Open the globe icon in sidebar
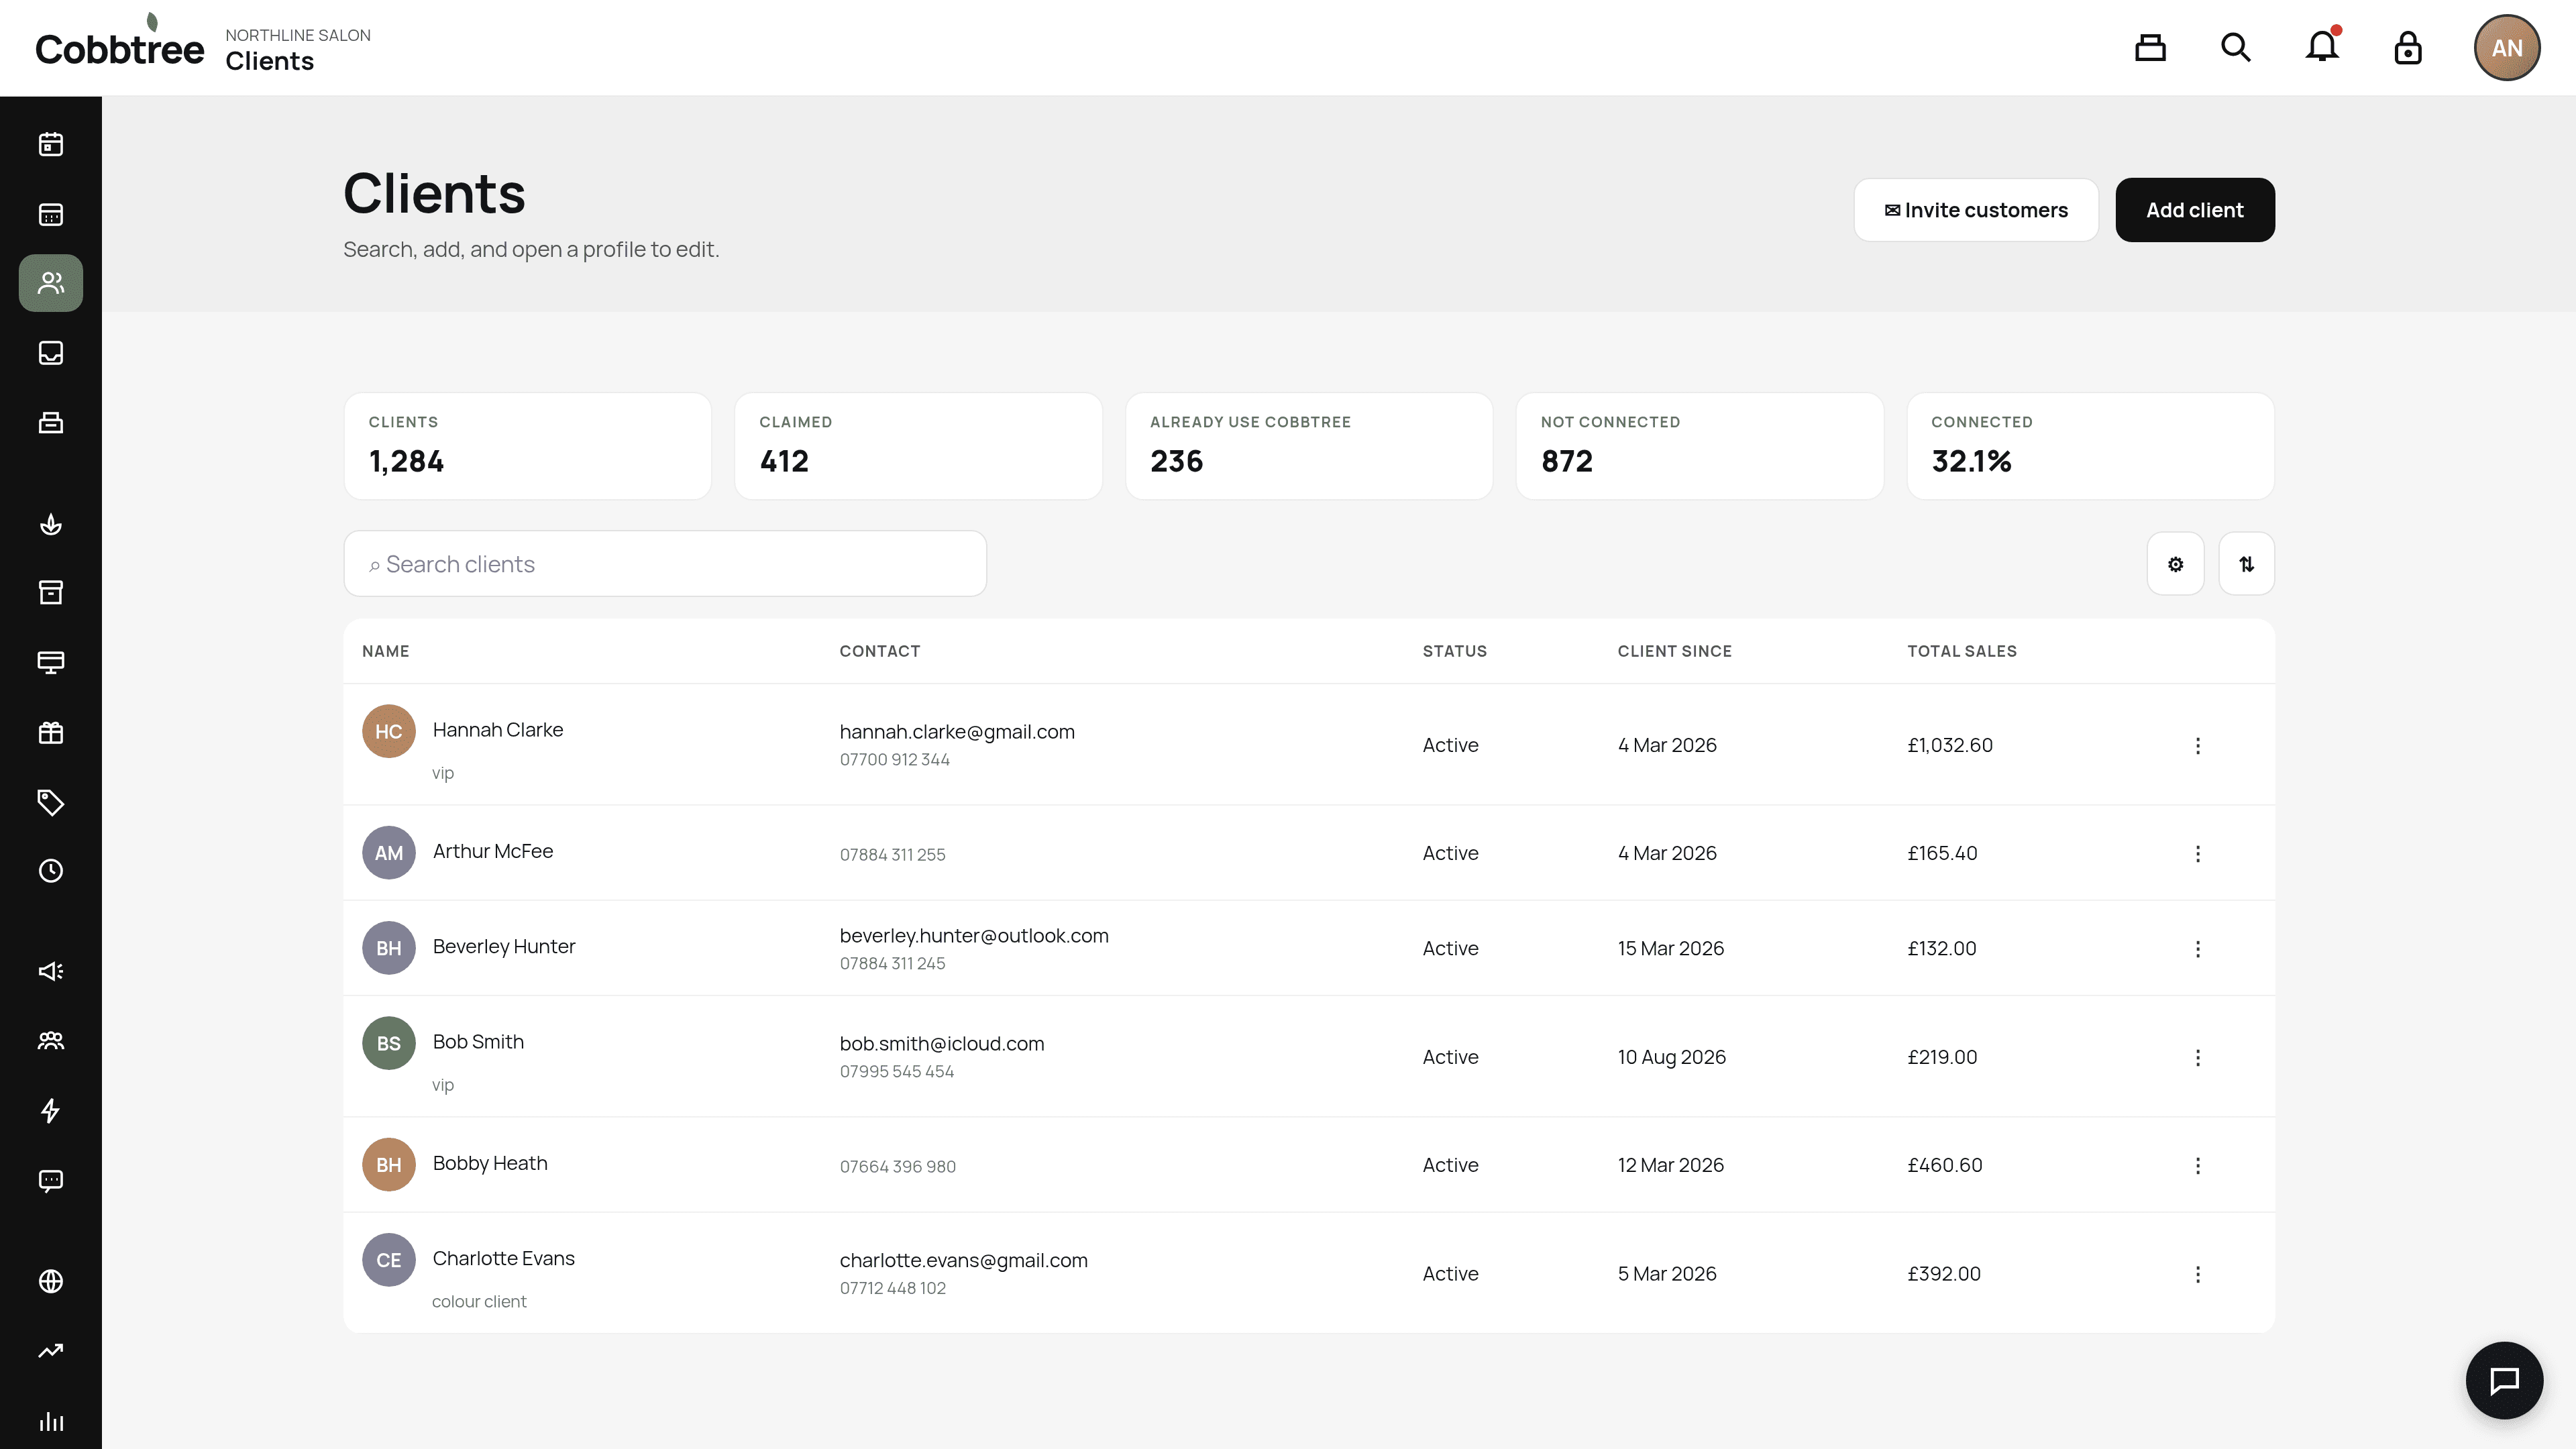2576x1449 pixels. [x=51, y=1281]
